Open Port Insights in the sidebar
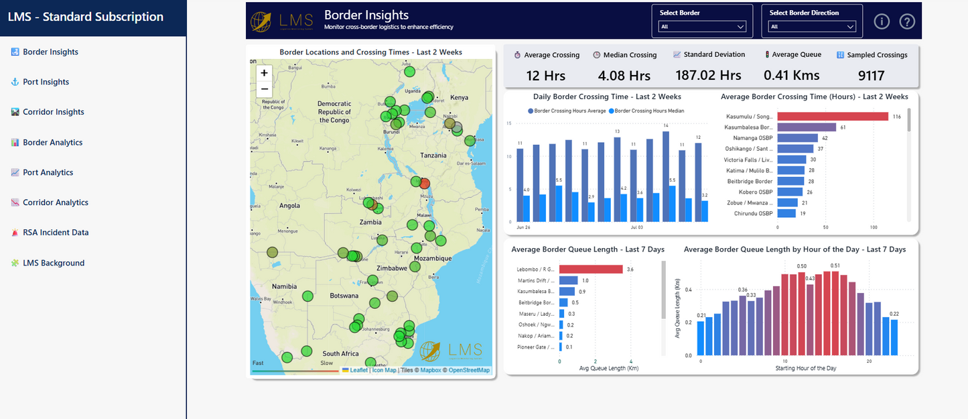 (46, 82)
